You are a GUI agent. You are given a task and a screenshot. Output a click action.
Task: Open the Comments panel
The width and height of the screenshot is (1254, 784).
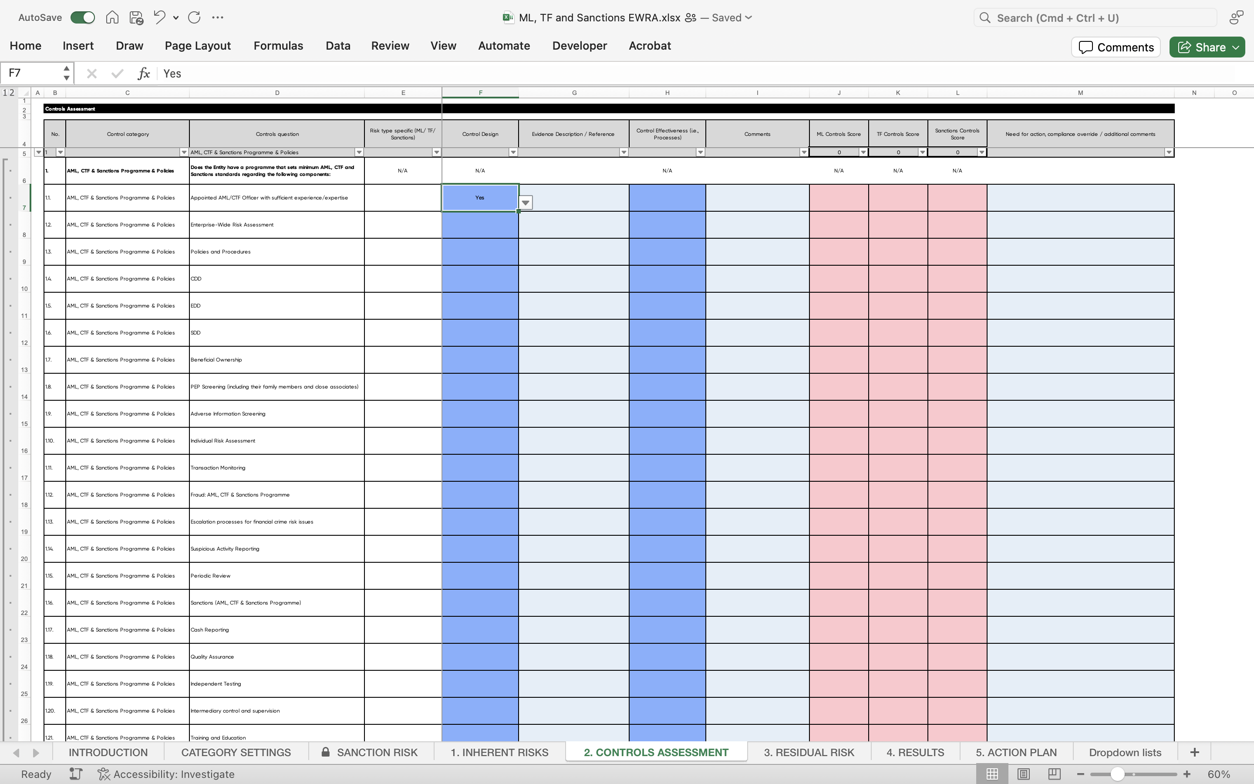tap(1115, 47)
